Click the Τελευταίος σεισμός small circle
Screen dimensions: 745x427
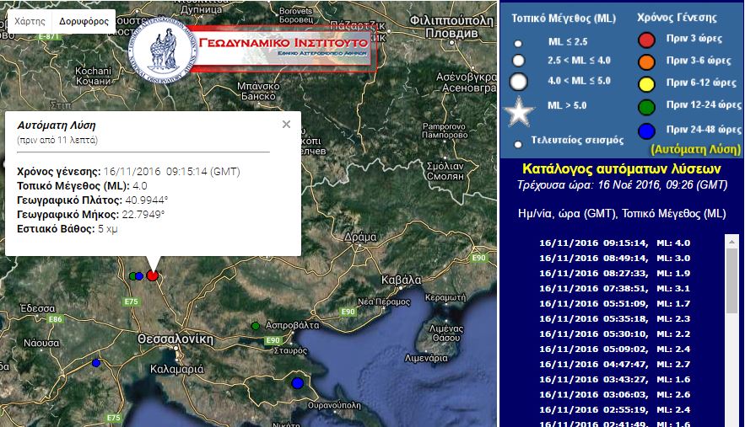[518, 144]
